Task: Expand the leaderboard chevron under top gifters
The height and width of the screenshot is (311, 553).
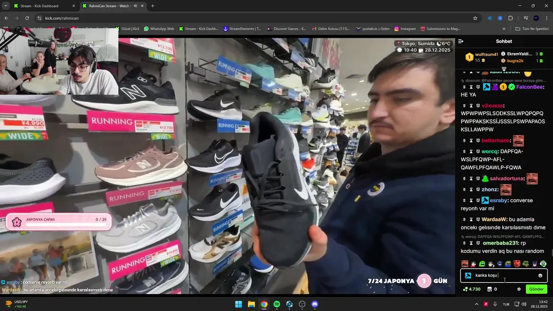Action: 504,69
